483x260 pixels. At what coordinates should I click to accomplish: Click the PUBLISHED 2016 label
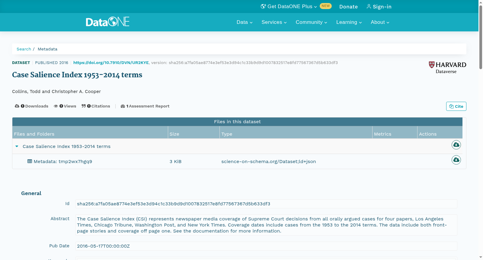(x=52, y=63)
